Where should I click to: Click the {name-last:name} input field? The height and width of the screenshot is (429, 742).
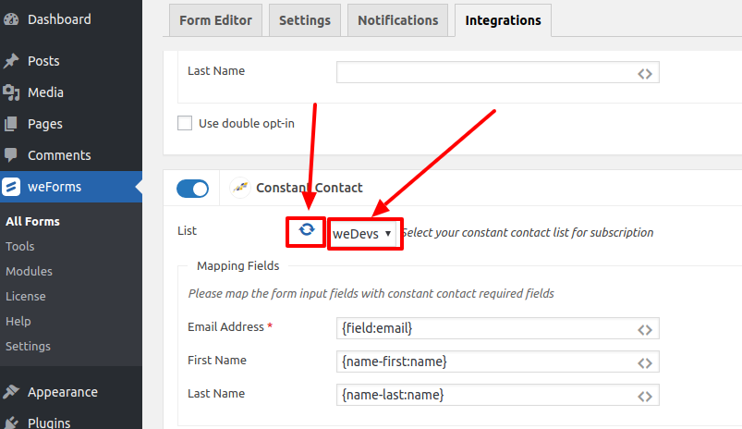click(x=498, y=395)
